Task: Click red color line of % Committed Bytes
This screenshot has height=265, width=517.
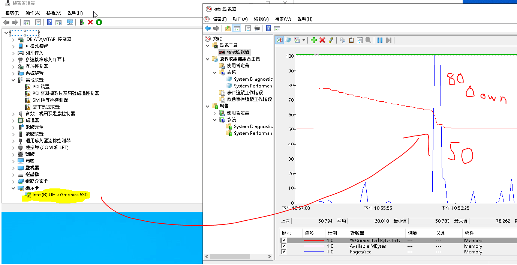Action: (313, 241)
